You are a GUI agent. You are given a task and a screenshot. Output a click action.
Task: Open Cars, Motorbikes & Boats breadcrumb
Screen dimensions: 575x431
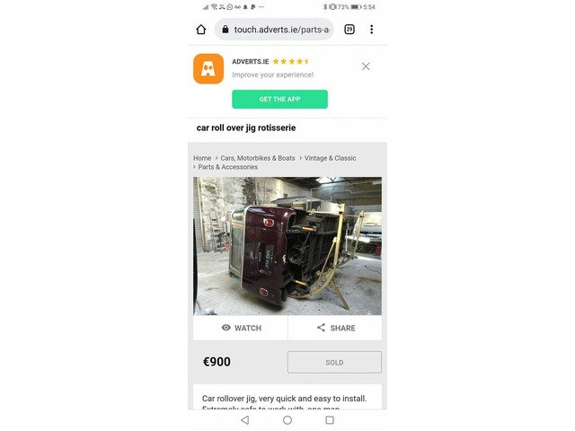[258, 158]
